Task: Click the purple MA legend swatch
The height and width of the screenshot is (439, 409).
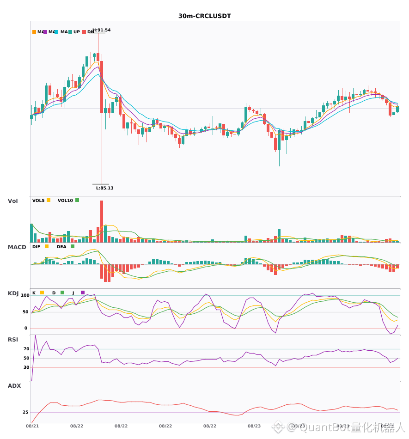Action: pos(45,32)
